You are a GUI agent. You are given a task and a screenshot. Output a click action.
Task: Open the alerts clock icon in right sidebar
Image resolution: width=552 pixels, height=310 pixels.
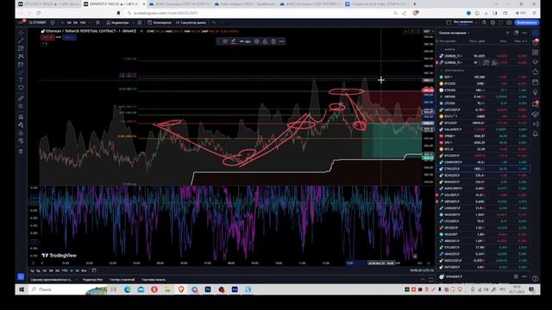[x=536, y=42]
